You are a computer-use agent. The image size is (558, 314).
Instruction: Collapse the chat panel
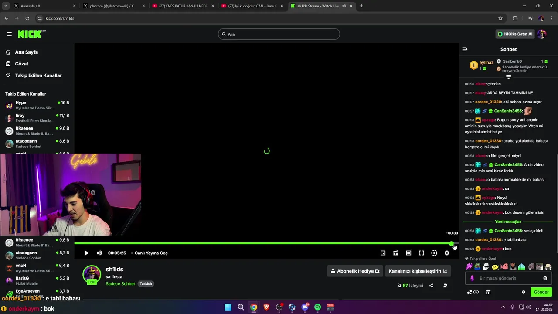coord(465,49)
